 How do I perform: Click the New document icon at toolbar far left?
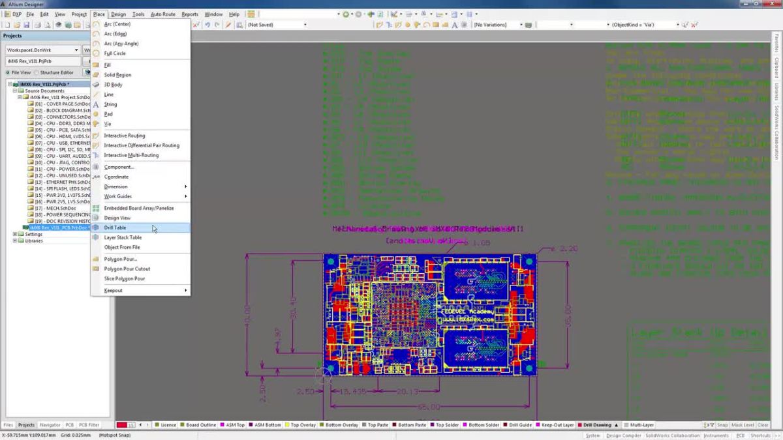7,23
